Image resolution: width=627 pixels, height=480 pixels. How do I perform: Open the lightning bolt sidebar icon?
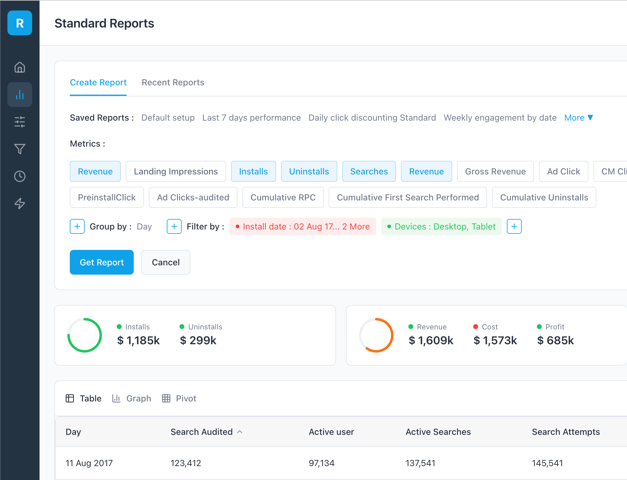[20, 204]
